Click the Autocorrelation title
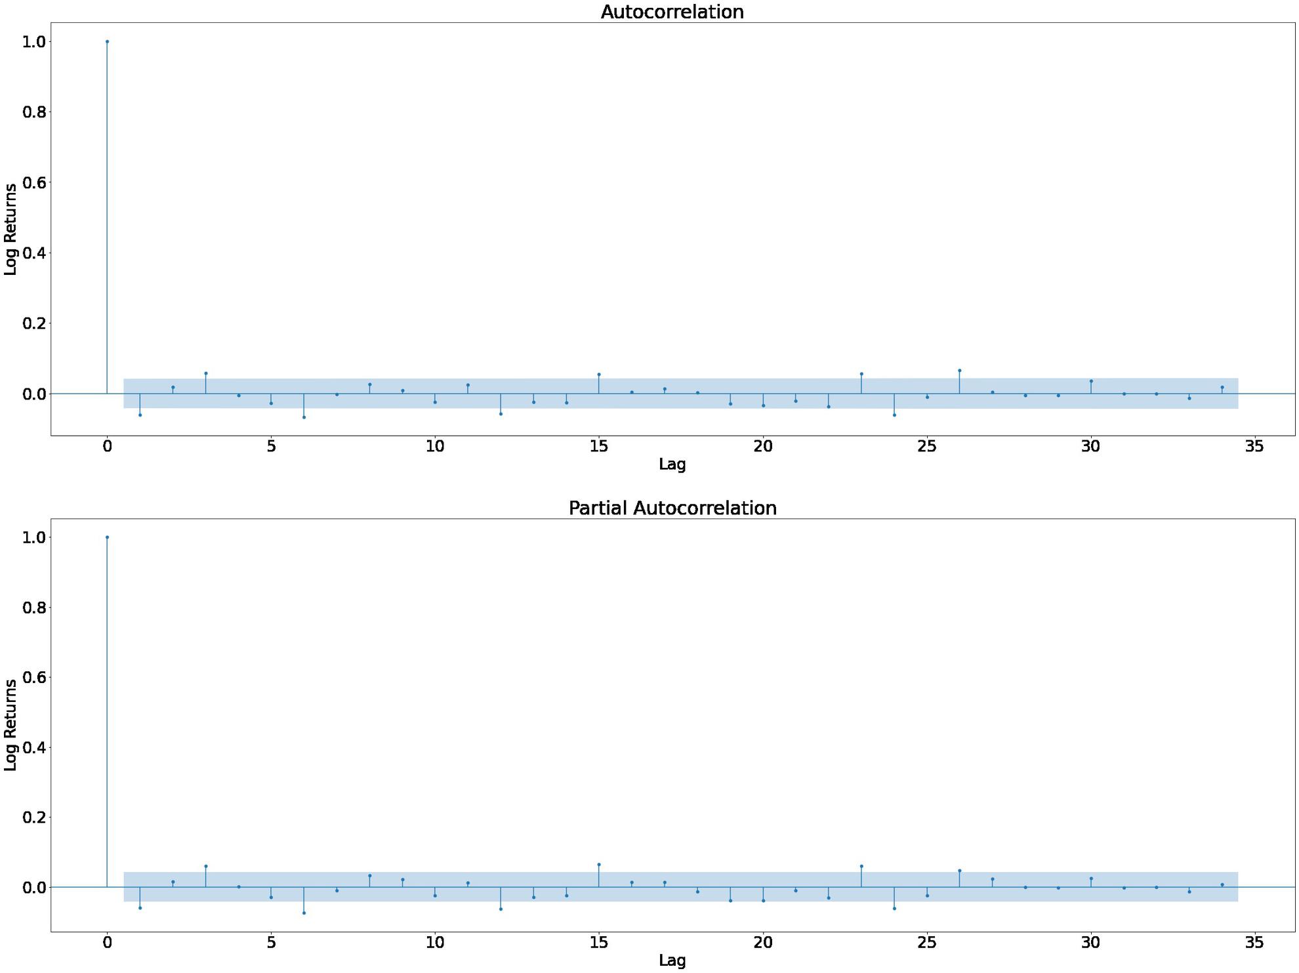This screenshot has width=1299, height=973. pos(671,12)
